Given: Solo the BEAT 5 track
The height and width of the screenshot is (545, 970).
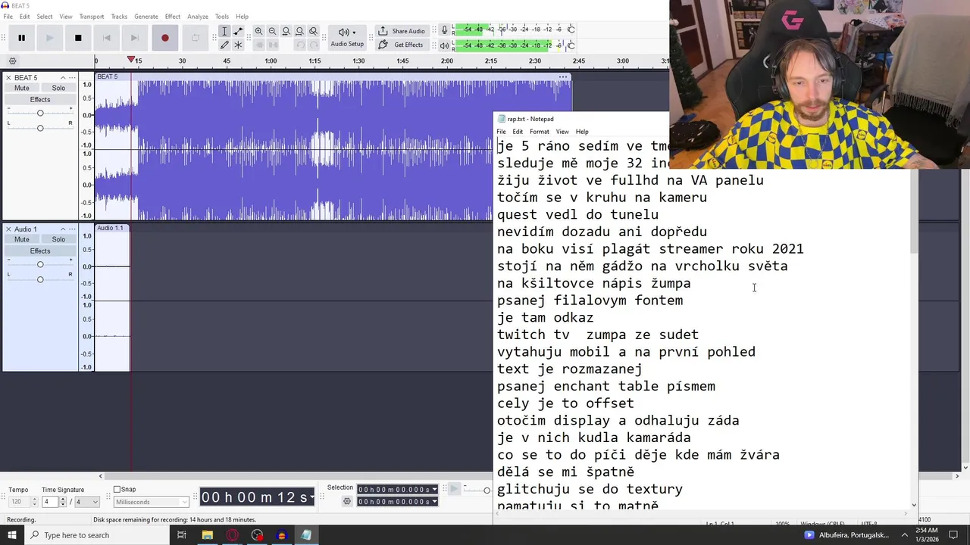Looking at the screenshot, I should coord(58,88).
